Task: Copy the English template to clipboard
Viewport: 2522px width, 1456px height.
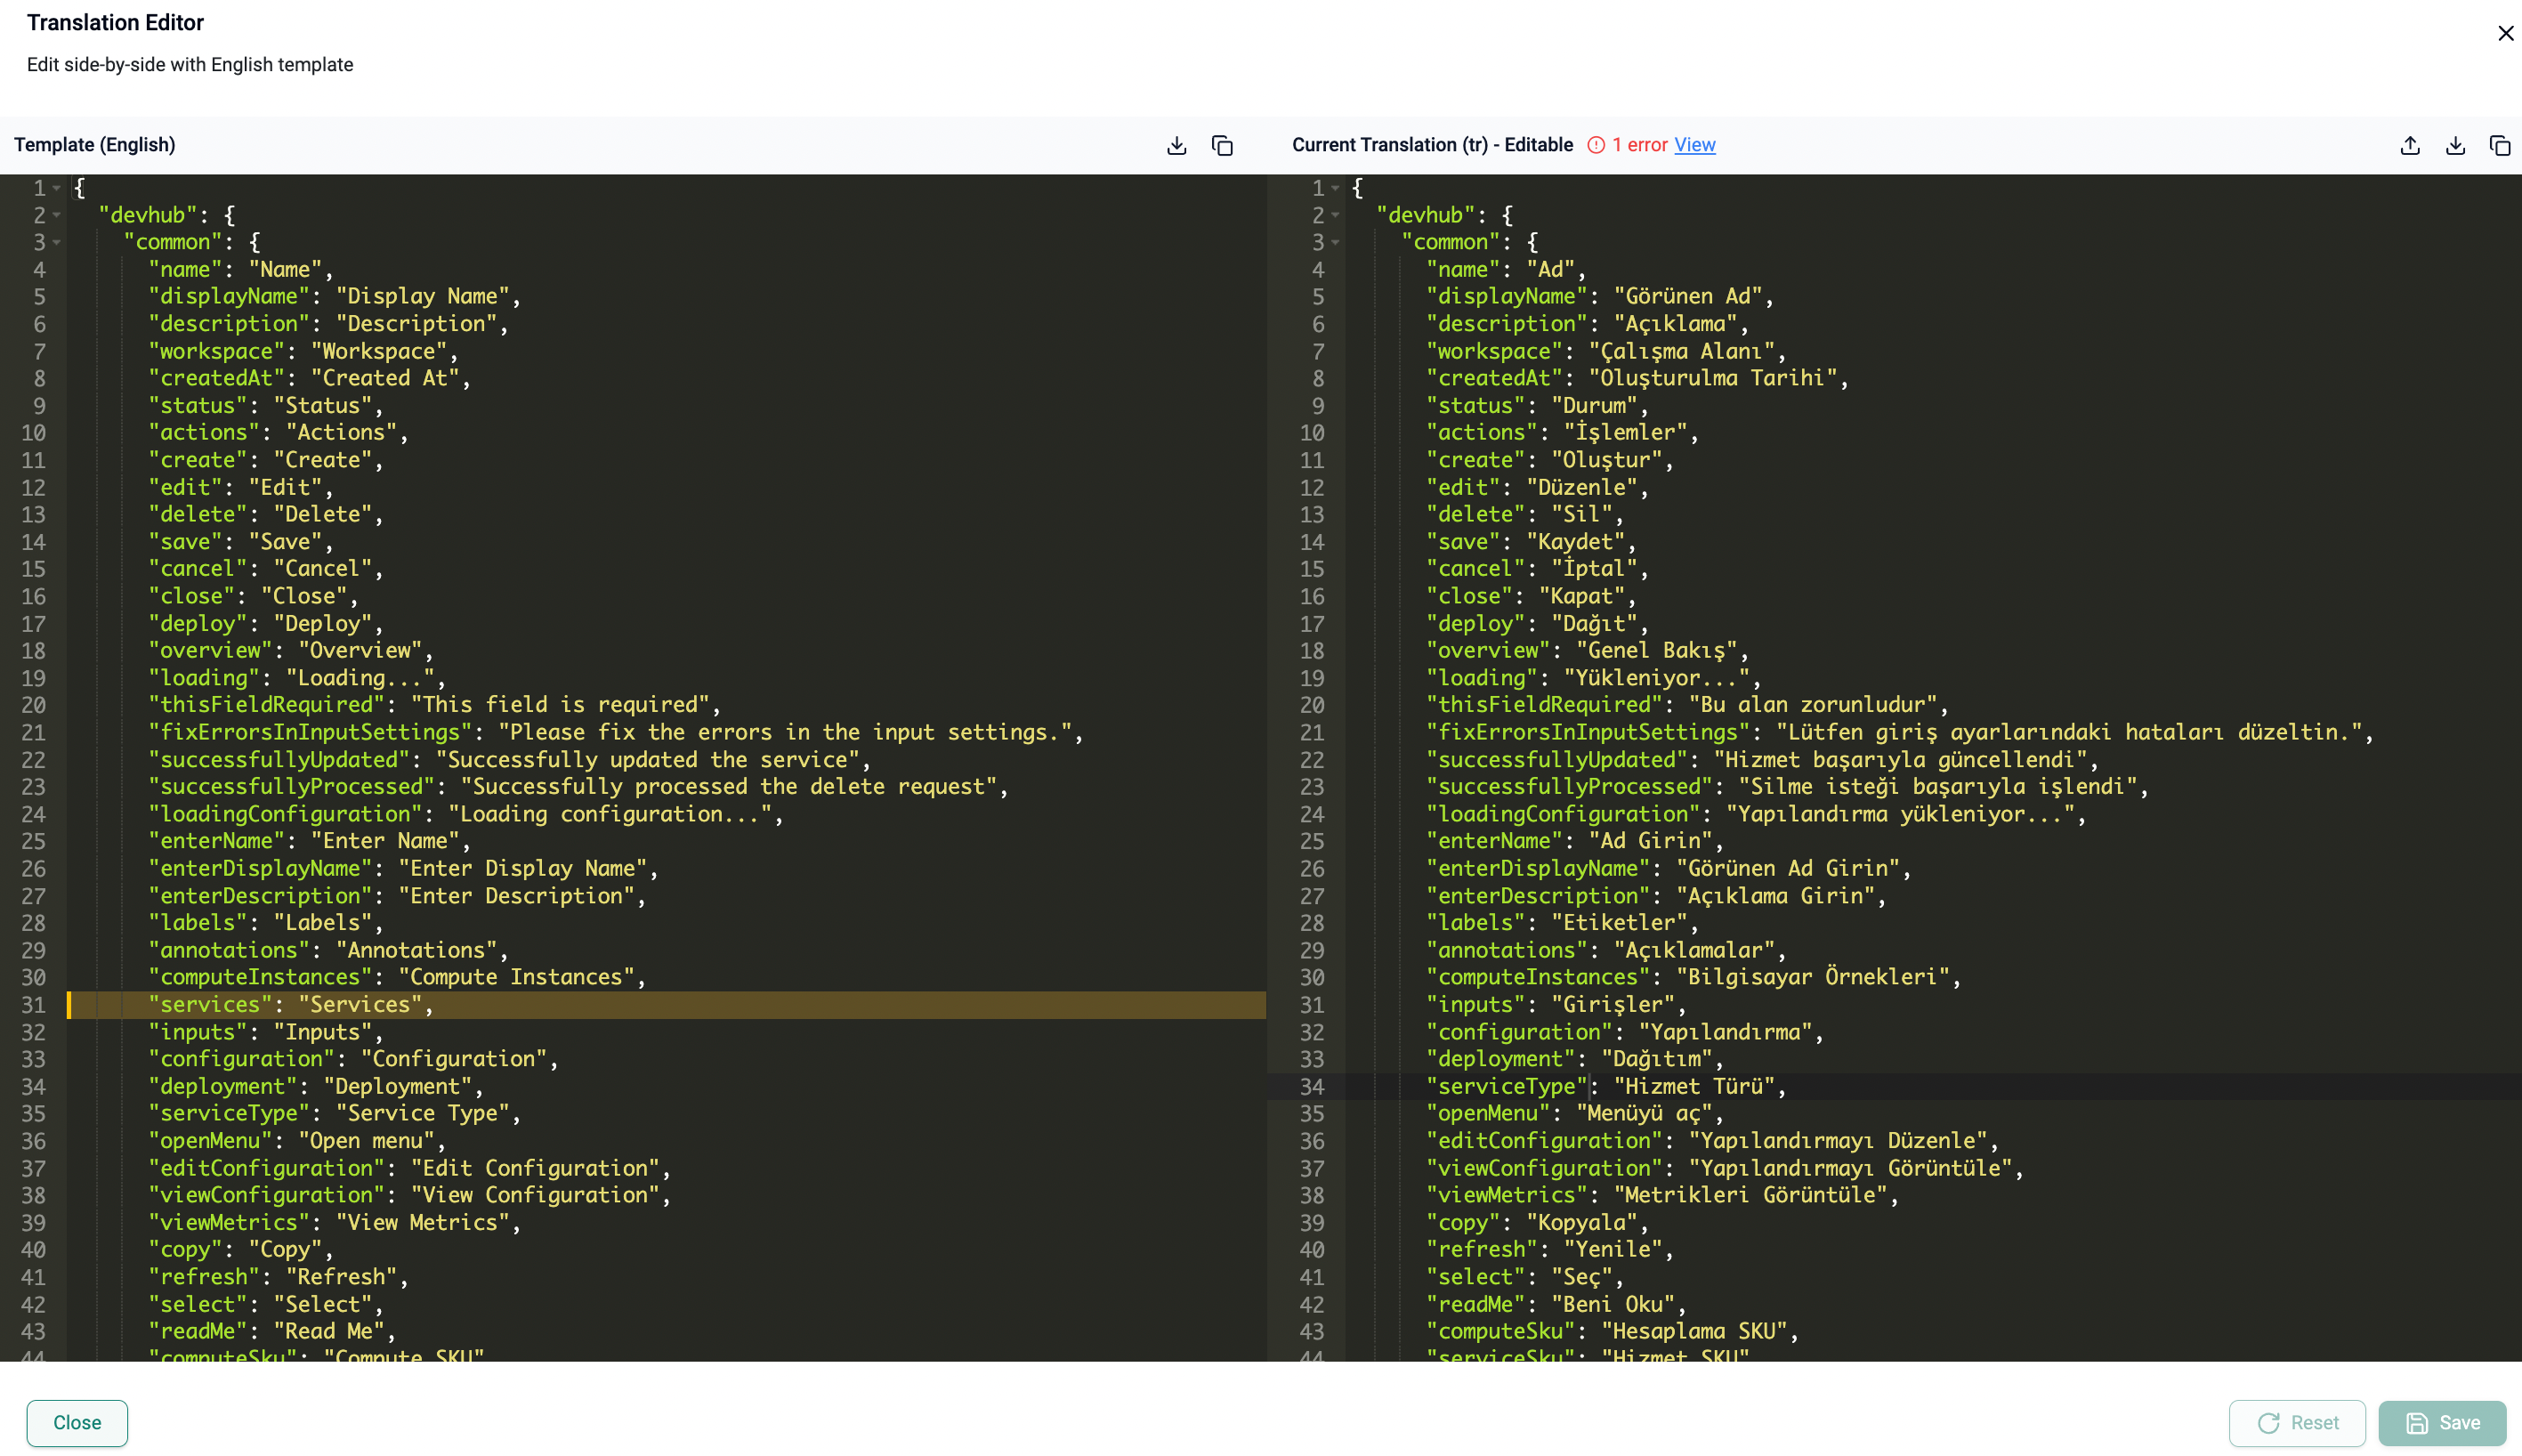Action: click(1222, 146)
